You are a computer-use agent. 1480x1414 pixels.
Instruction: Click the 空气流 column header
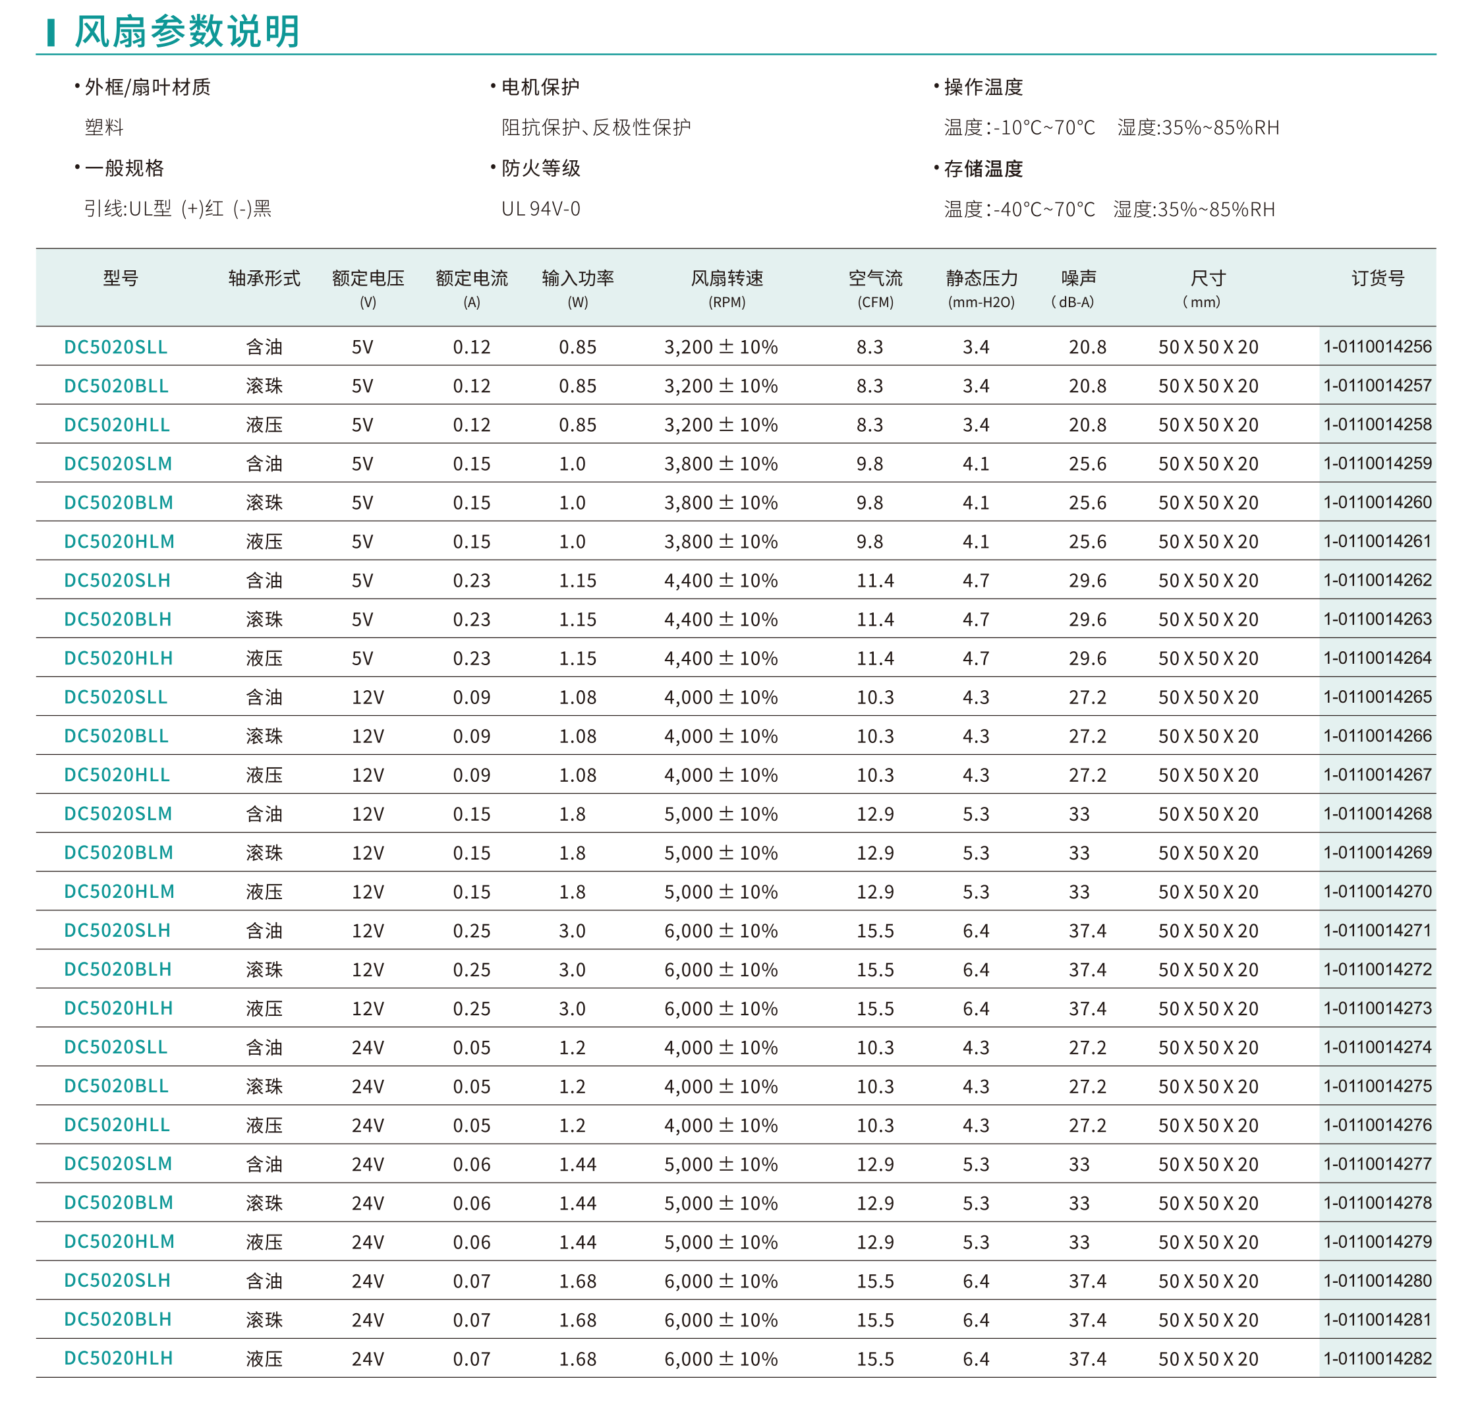tap(876, 278)
